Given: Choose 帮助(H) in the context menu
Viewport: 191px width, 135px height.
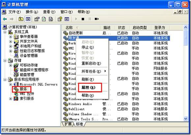Looking at the screenshot, I should [92, 95].
